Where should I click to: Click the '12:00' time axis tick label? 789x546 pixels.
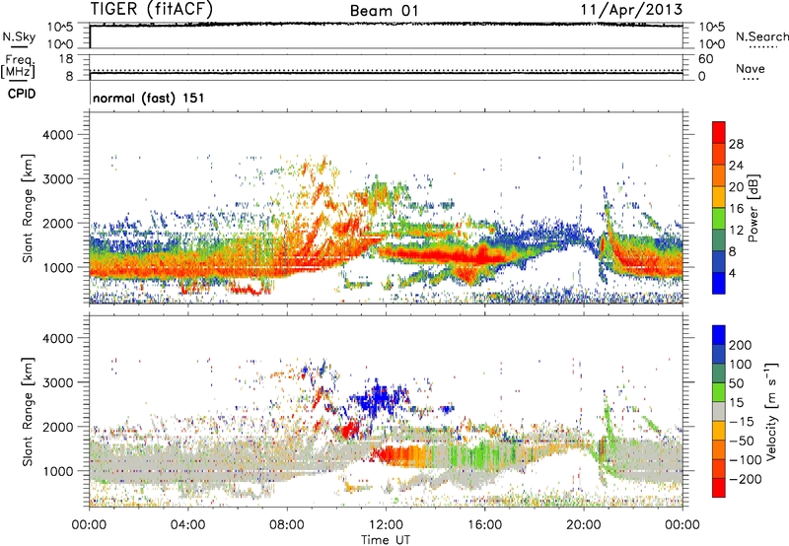point(386,525)
